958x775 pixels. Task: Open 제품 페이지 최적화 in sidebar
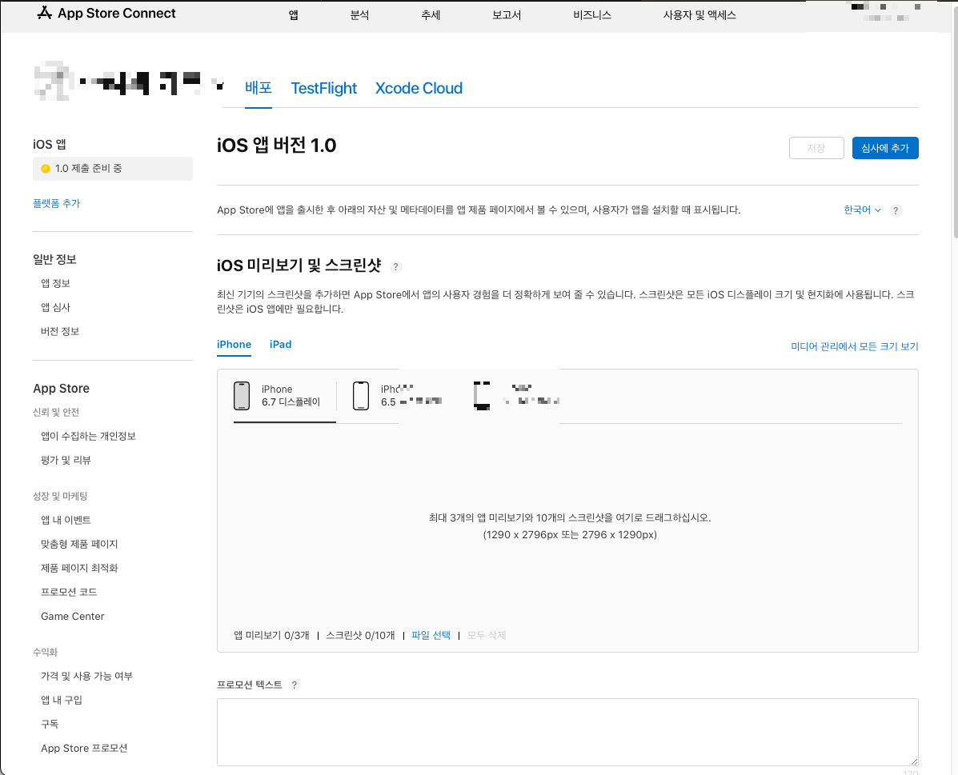pyautogui.click(x=78, y=568)
